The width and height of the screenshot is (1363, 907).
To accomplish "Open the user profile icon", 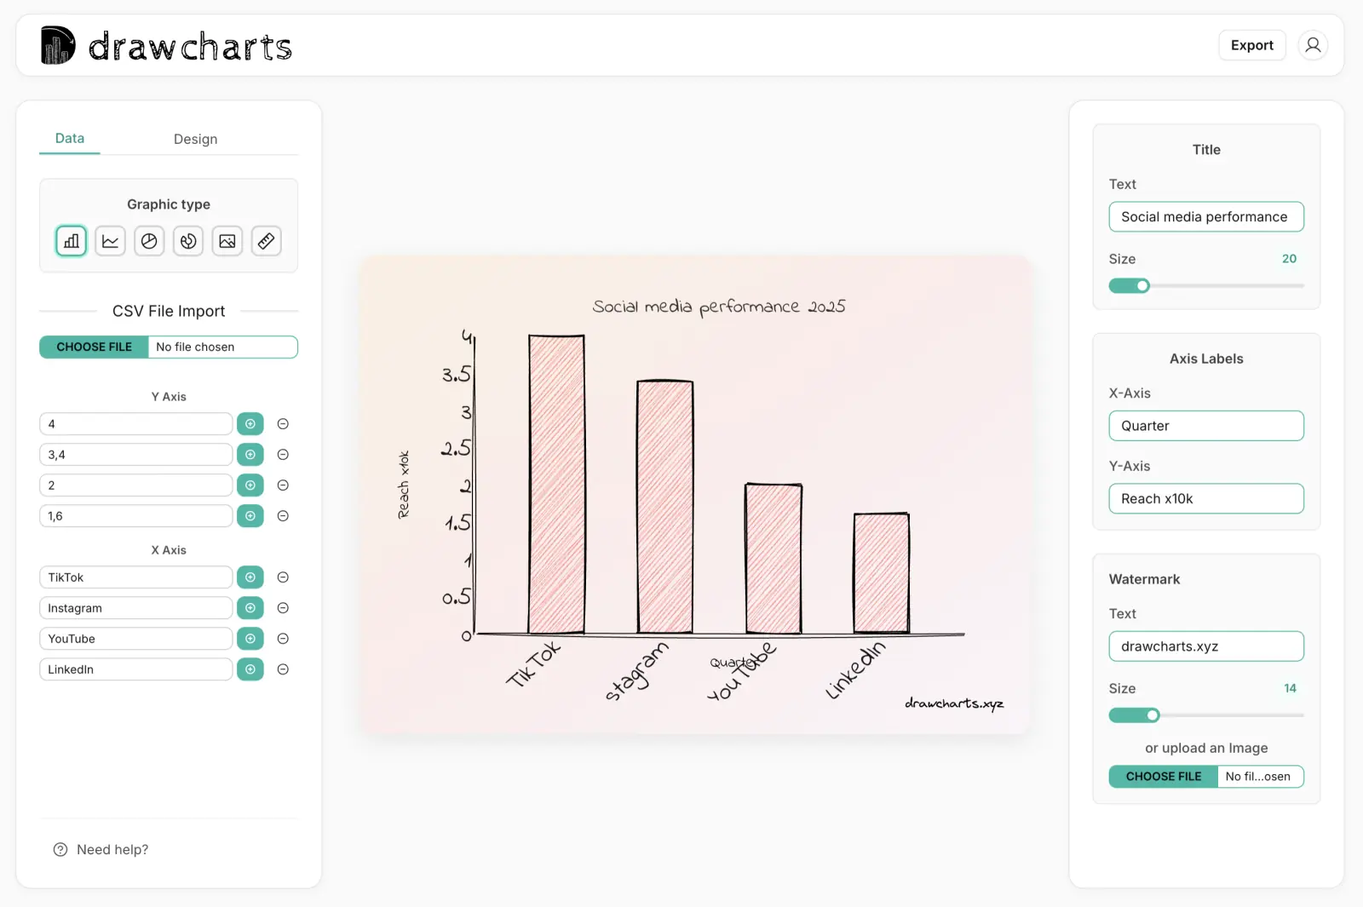I will pyautogui.click(x=1313, y=44).
